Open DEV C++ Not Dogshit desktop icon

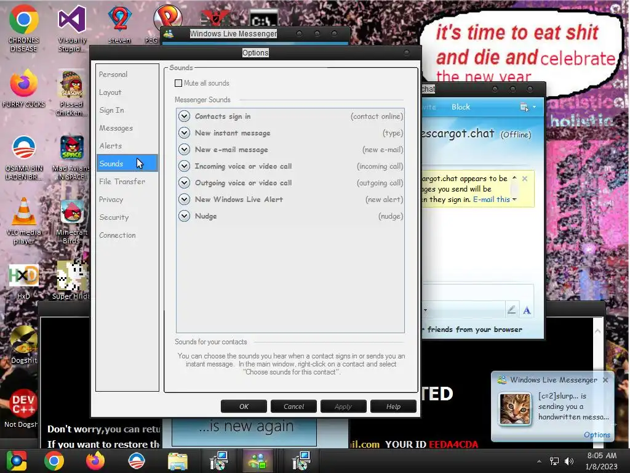[23, 409]
